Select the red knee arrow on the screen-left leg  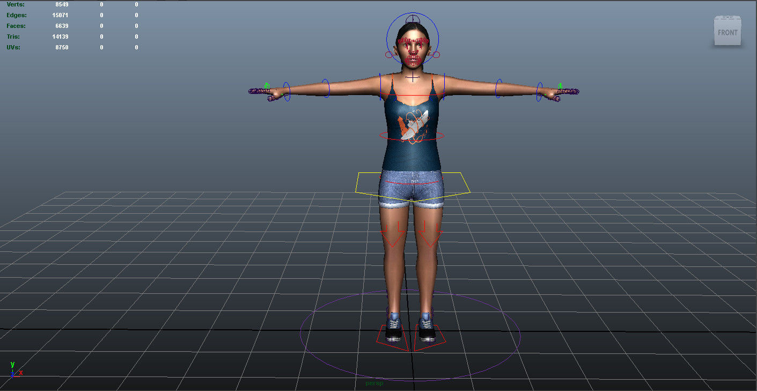pos(392,235)
